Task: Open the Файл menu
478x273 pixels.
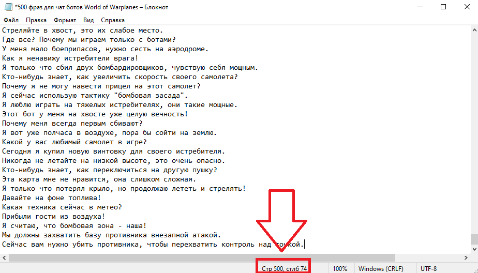Action: coord(11,20)
